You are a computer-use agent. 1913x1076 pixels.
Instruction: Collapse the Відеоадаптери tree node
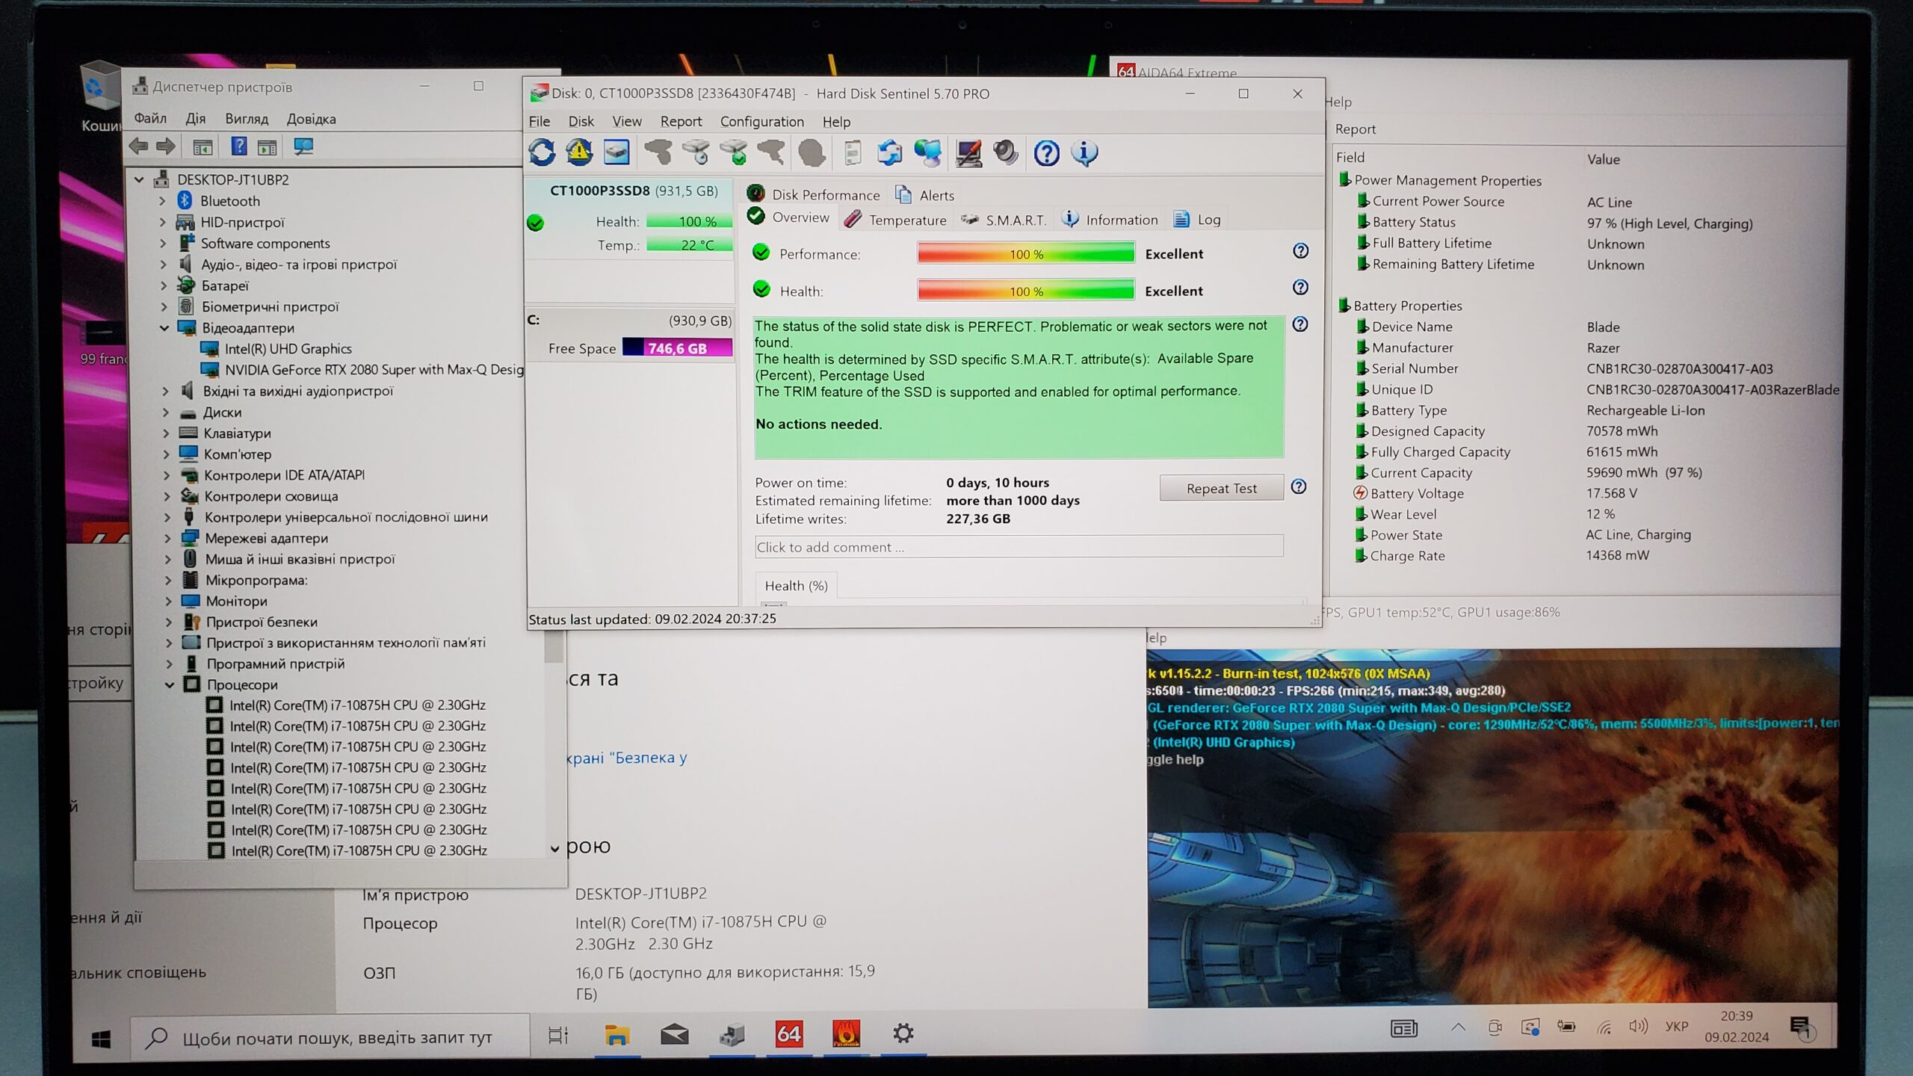tap(164, 328)
